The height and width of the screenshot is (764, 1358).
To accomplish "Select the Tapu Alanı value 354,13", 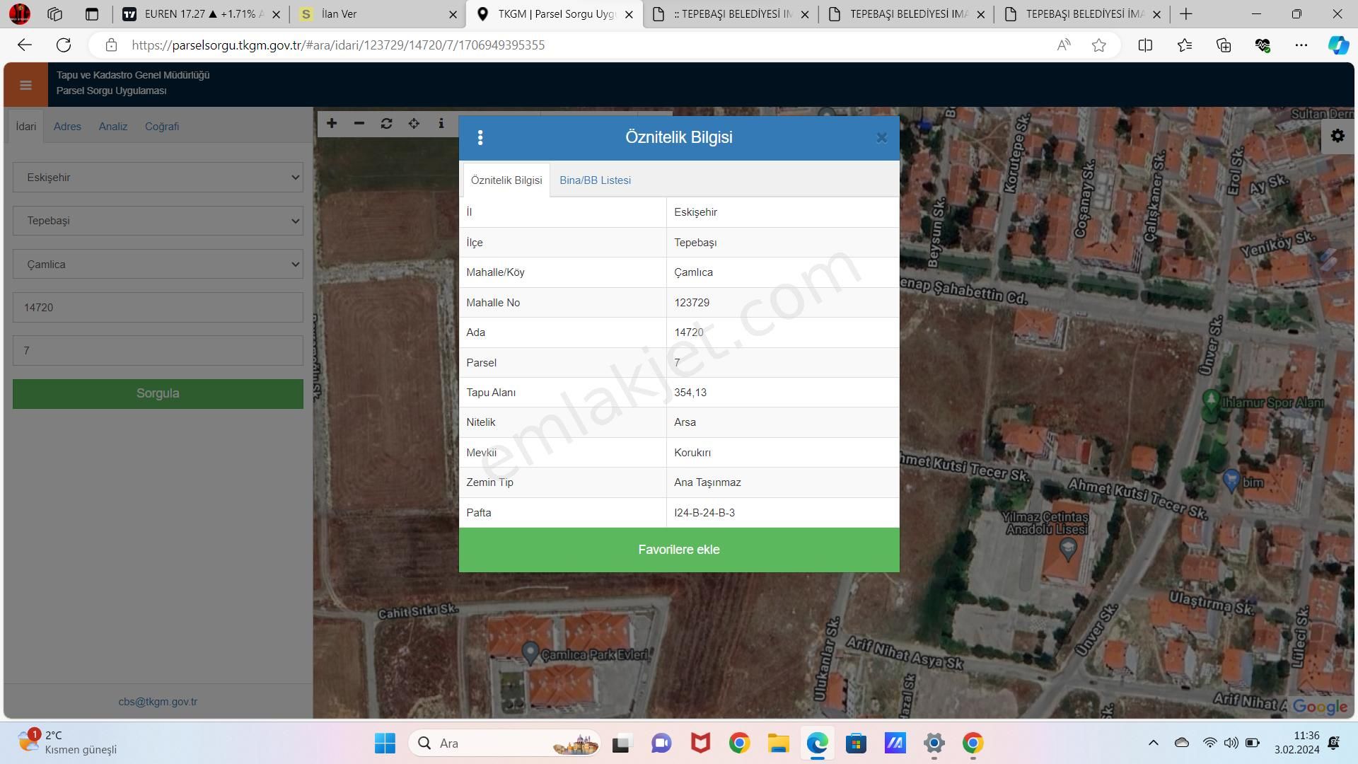I will [690, 393].
